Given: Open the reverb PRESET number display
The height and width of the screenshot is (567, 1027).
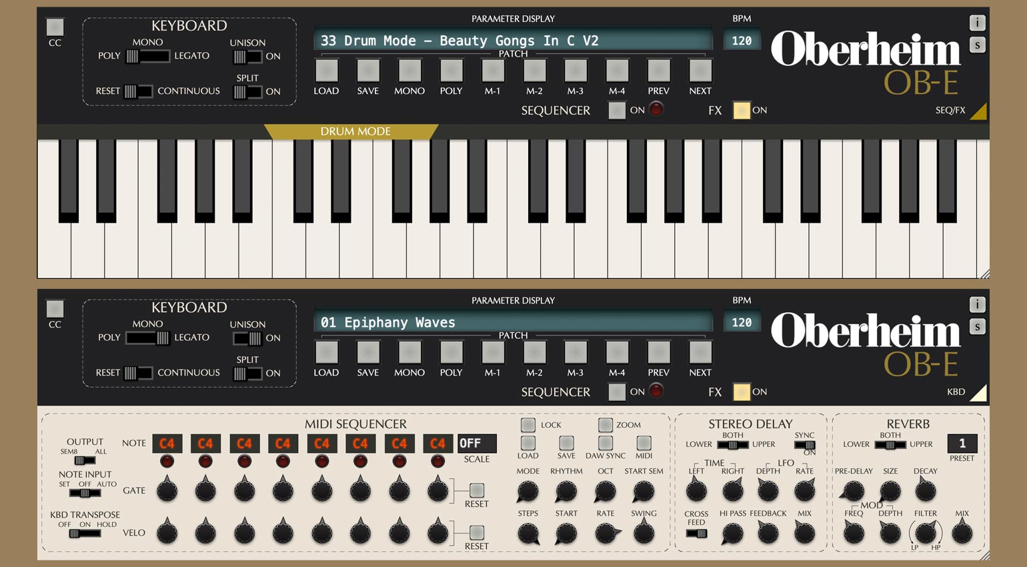Looking at the screenshot, I should tap(962, 443).
